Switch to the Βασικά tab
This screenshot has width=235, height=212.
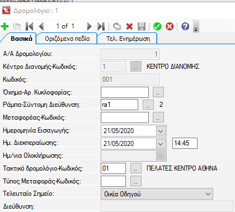tap(21, 39)
